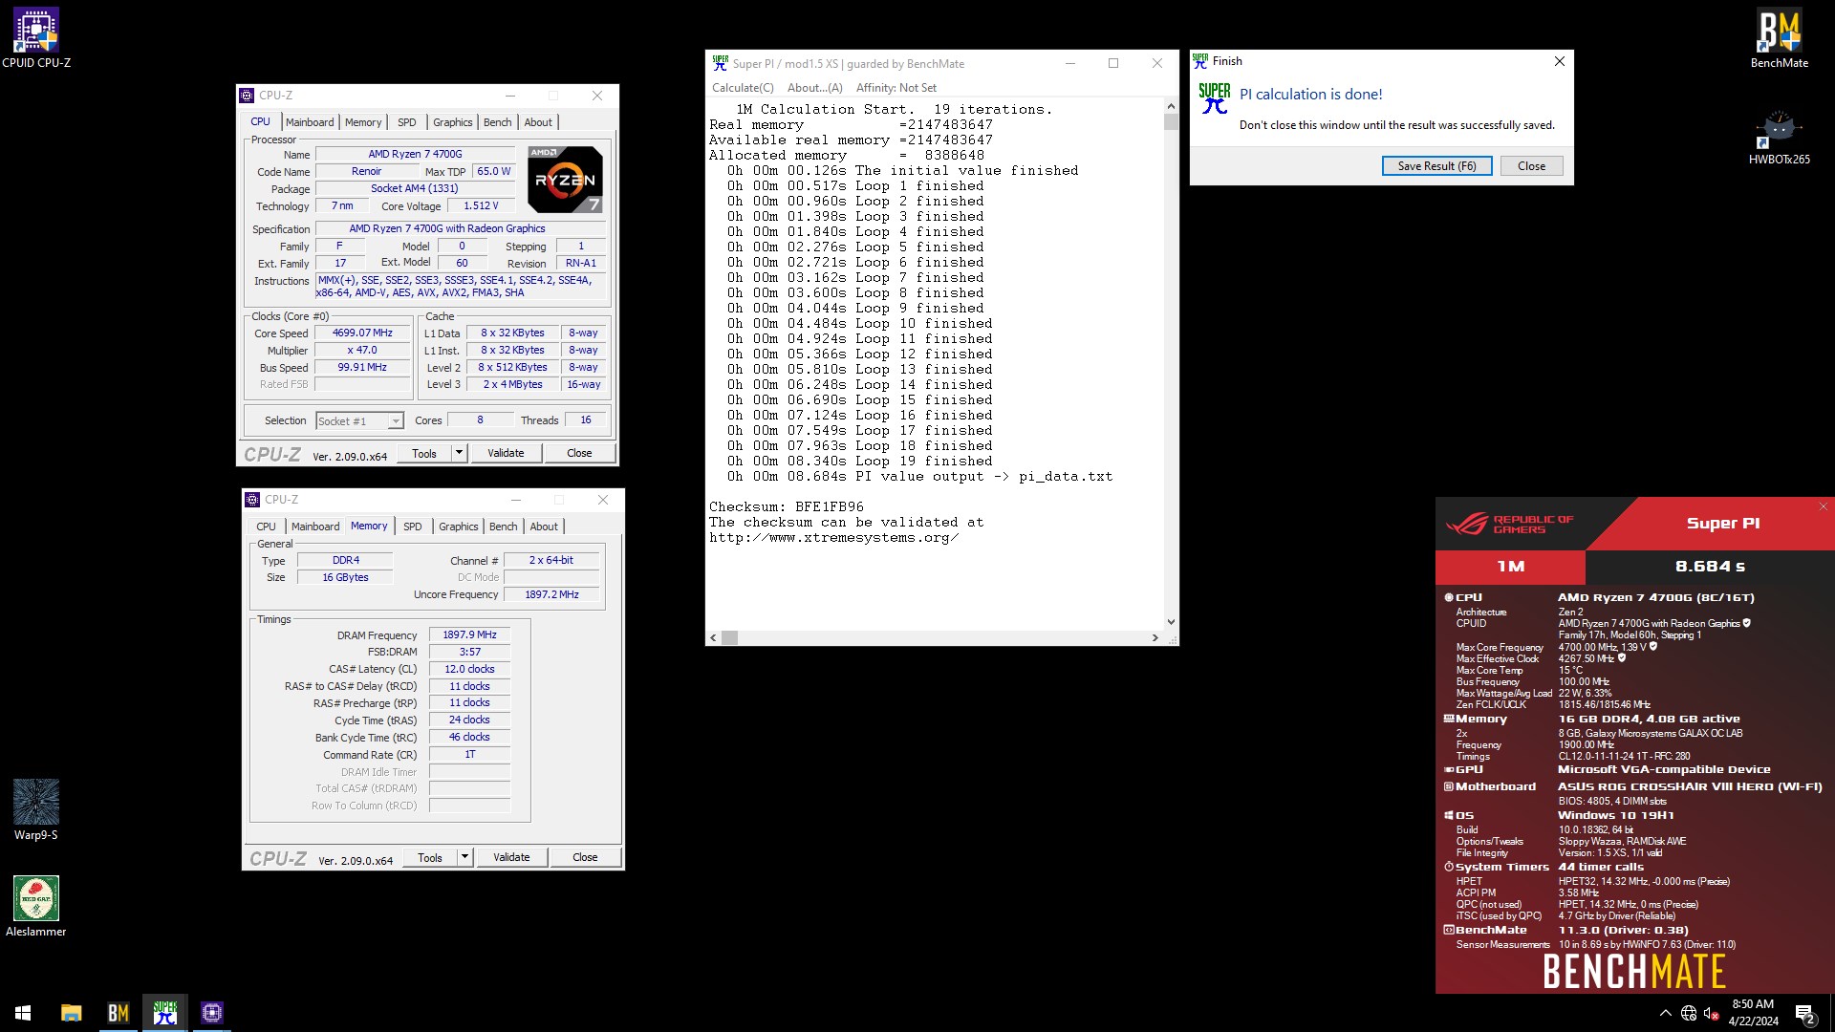Click the CPU-Z taskbar icon
This screenshot has width=1835, height=1032.
[x=211, y=1013]
